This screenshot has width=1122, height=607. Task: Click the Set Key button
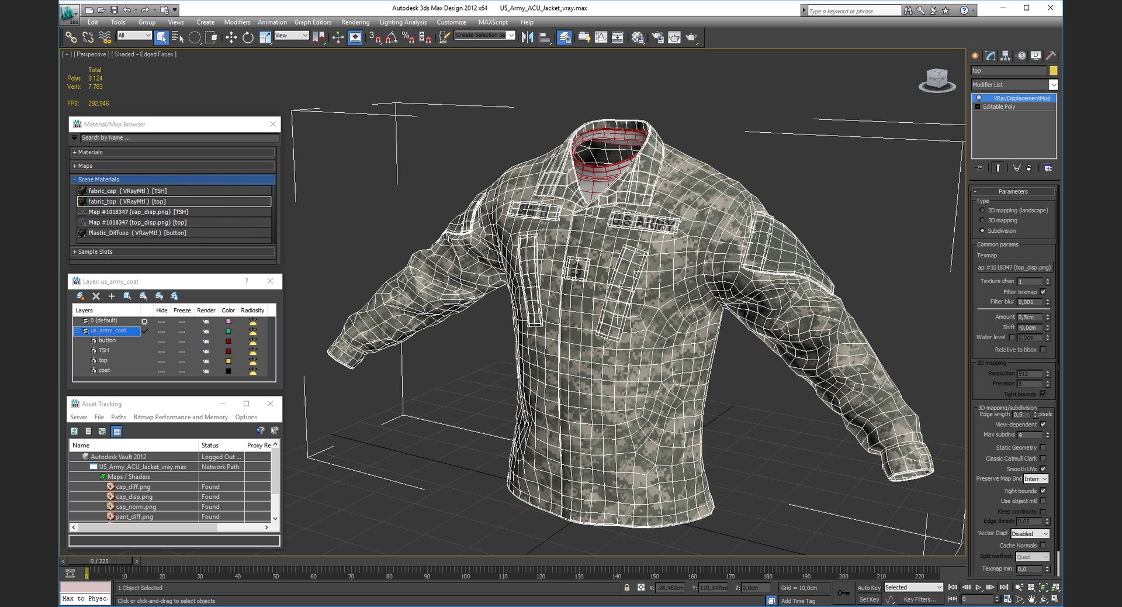pos(869,599)
